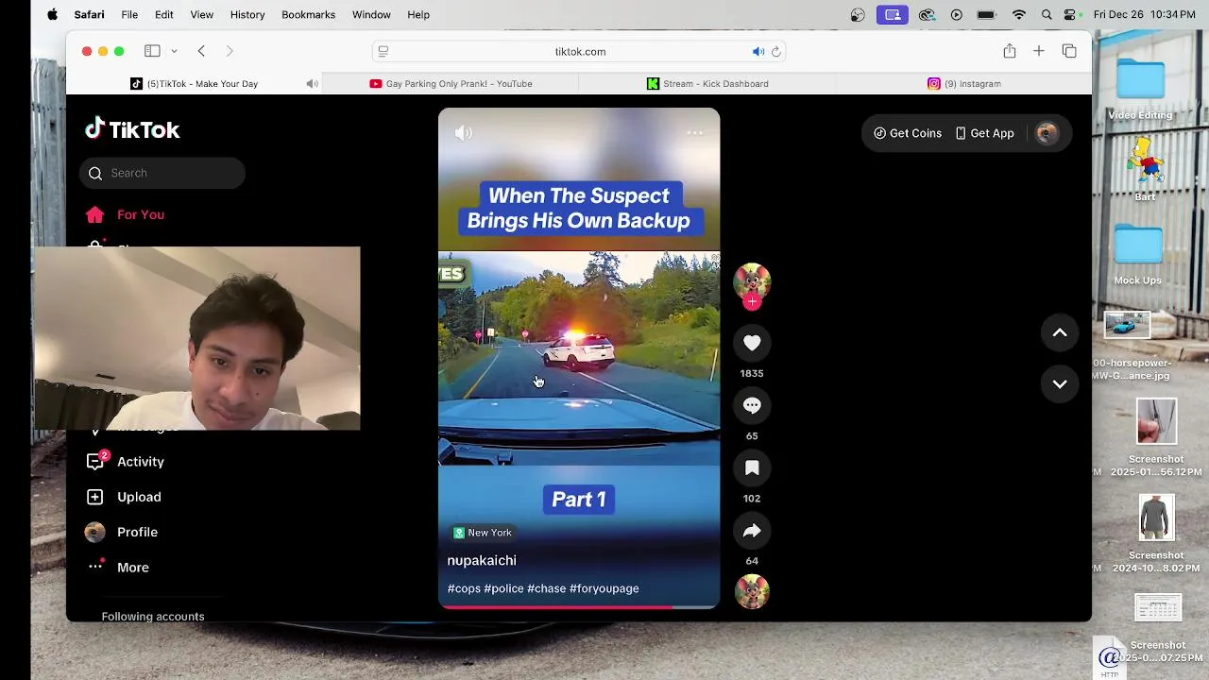Click the #chase hashtag
1209x680 pixels.
click(x=547, y=588)
